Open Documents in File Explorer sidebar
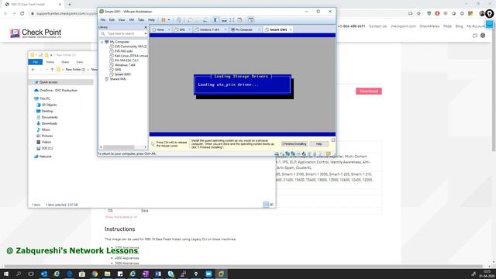The height and width of the screenshot is (279, 496). coord(50,117)
